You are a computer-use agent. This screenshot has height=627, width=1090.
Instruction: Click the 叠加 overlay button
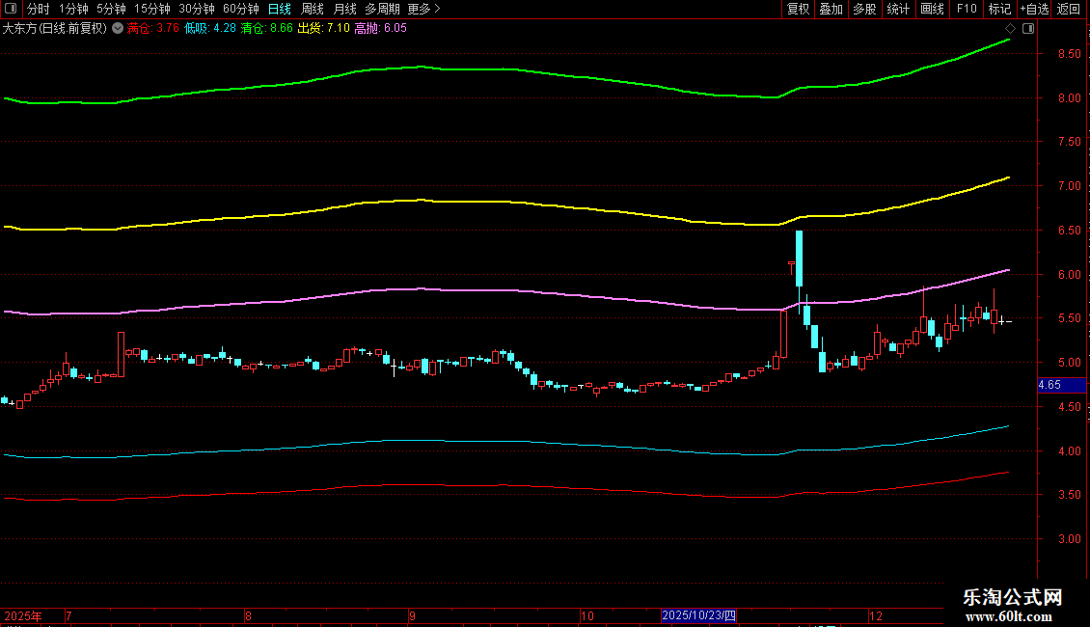click(831, 9)
